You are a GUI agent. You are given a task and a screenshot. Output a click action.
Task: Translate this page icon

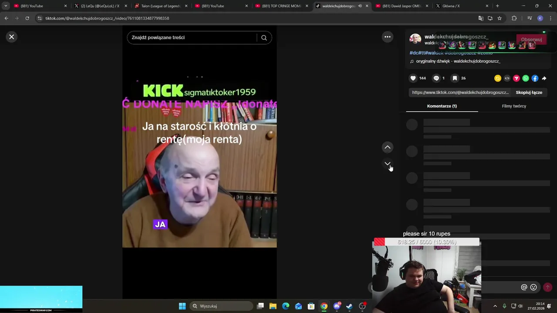pos(481,18)
